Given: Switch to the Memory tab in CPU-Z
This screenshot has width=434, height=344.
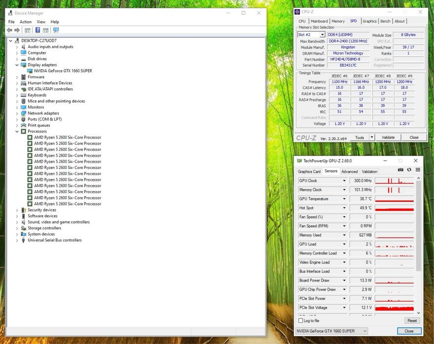Looking at the screenshot, I should (x=338, y=21).
